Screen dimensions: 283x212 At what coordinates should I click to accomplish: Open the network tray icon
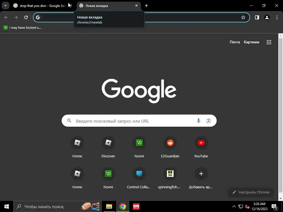[241, 206]
